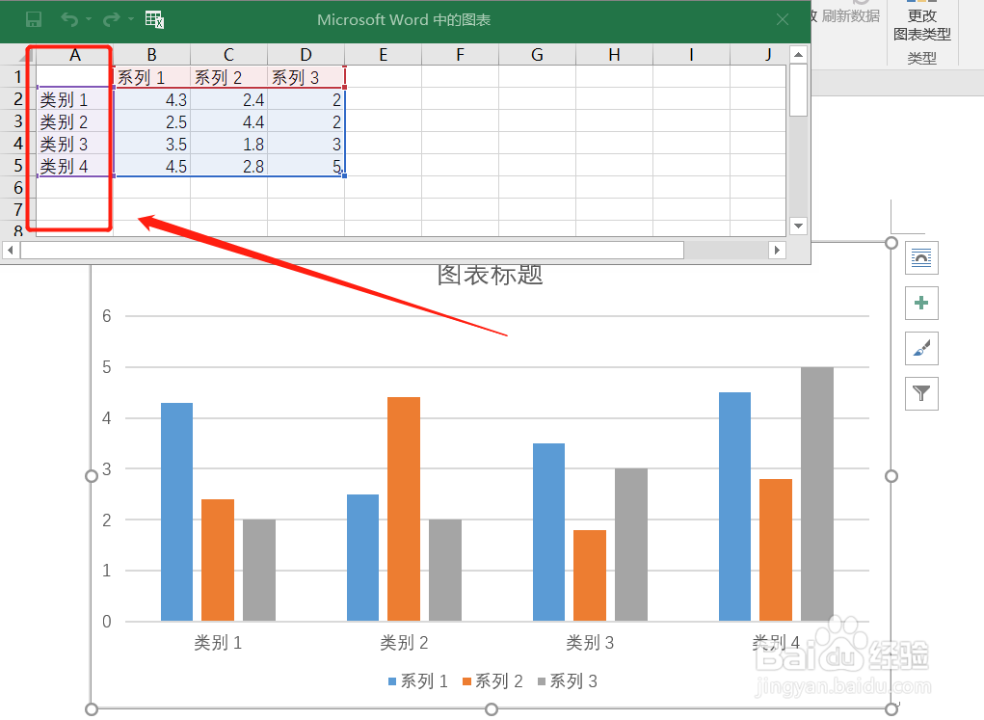Select column F header

click(461, 55)
